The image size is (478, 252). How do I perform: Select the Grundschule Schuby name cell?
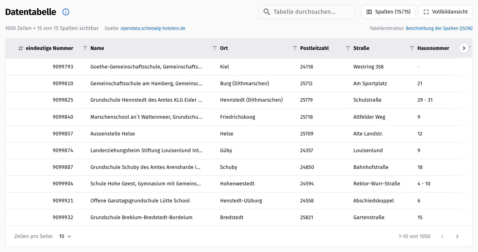[x=146, y=167]
